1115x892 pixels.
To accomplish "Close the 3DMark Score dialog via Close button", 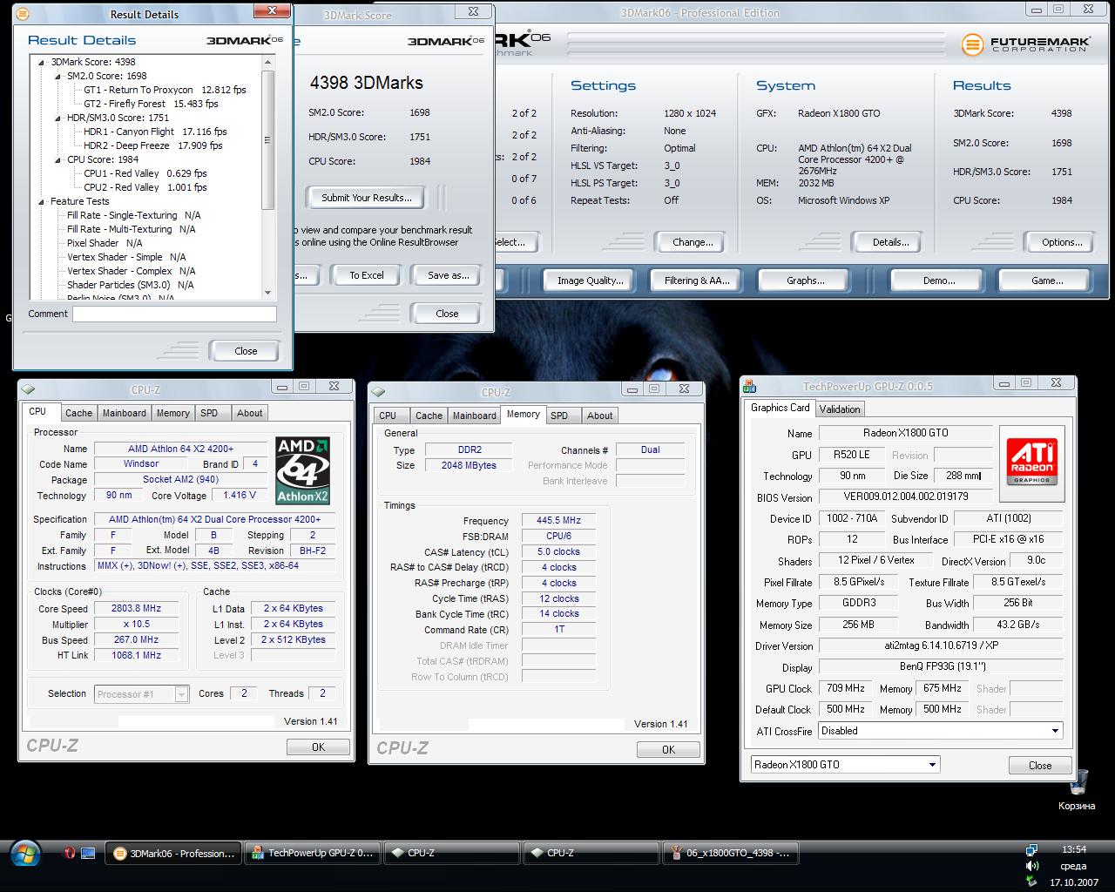I will coord(447,314).
